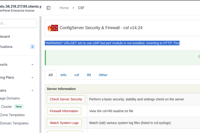This screenshot has height=133, width=200.
Task: Click 'View the csf+lfd readme.txt file' text
Action: pyautogui.click(x=111, y=111)
